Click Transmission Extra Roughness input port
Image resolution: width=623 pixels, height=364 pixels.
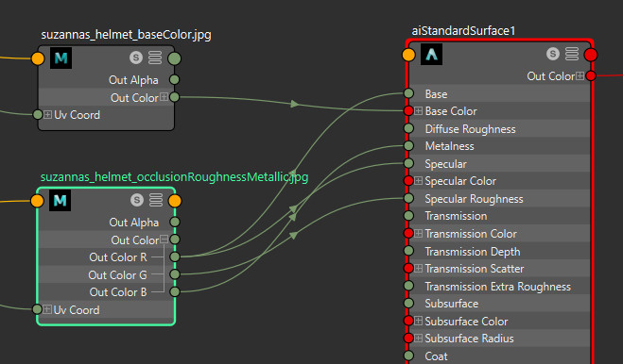coord(408,286)
